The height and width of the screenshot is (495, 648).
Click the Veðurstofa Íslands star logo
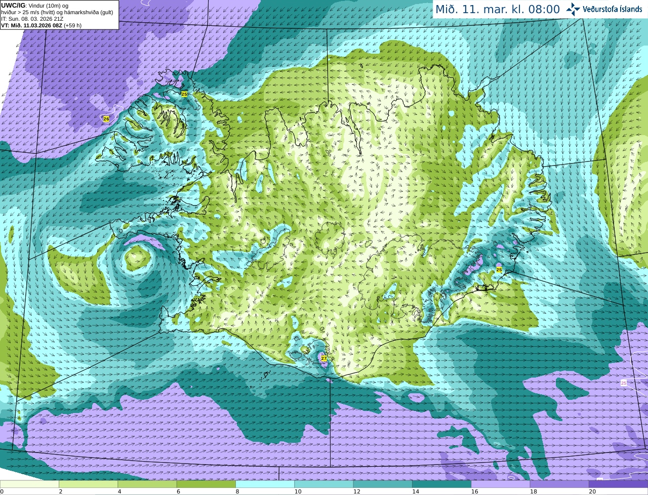point(573,9)
